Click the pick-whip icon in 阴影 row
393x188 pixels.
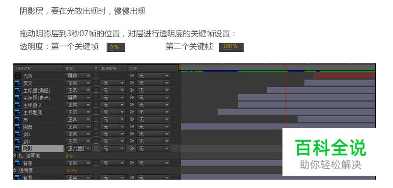[132, 148]
